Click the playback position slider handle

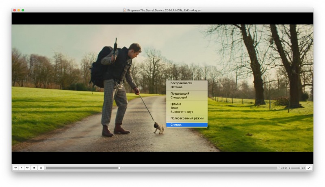[x=119, y=168]
